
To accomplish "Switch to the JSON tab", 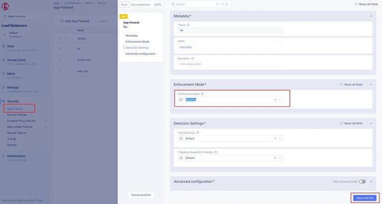I will coord(157,5).
